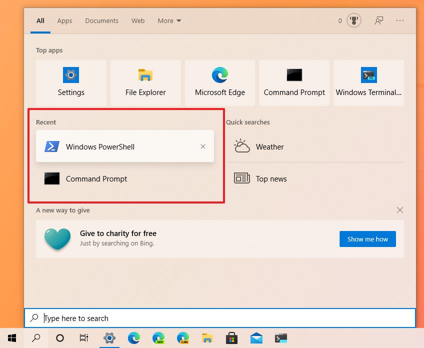Switch to the Apps tab
This screenshot has height=348, width=424.
[x=64, y=20]
